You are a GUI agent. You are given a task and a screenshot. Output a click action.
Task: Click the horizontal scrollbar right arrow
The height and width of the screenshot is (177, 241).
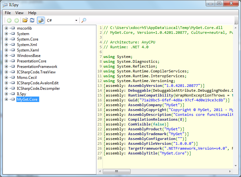(x=230, y=171)
